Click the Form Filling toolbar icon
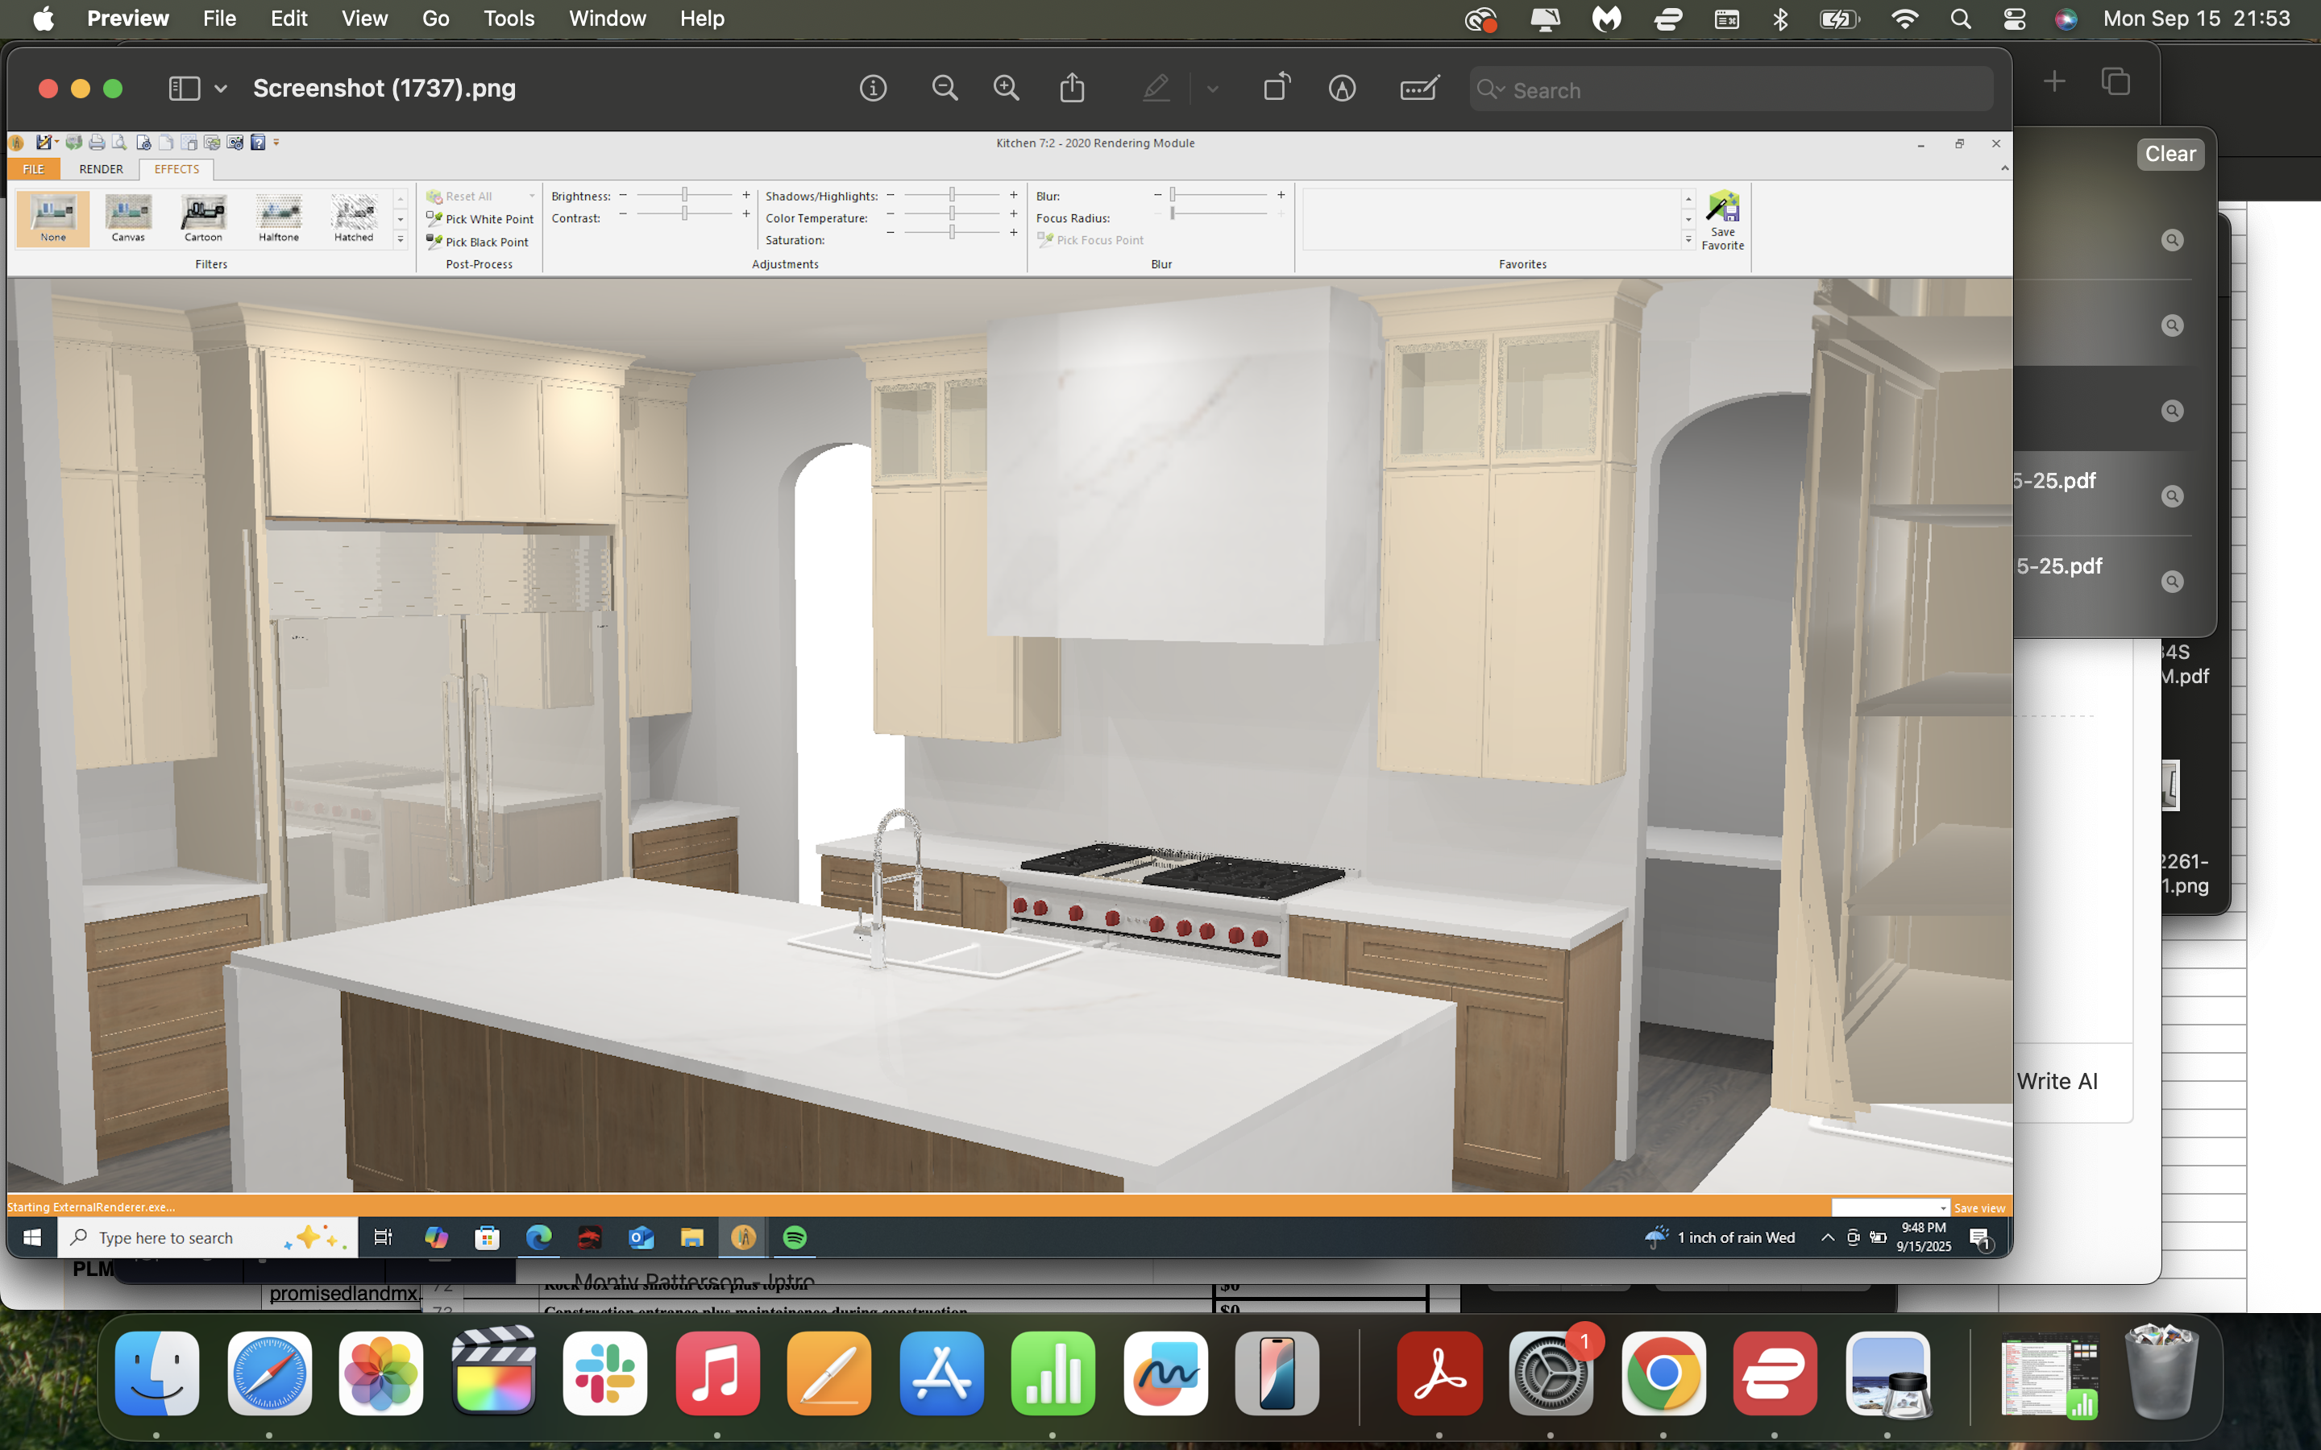2321x1450 pixels. [x=1418, y=89]
